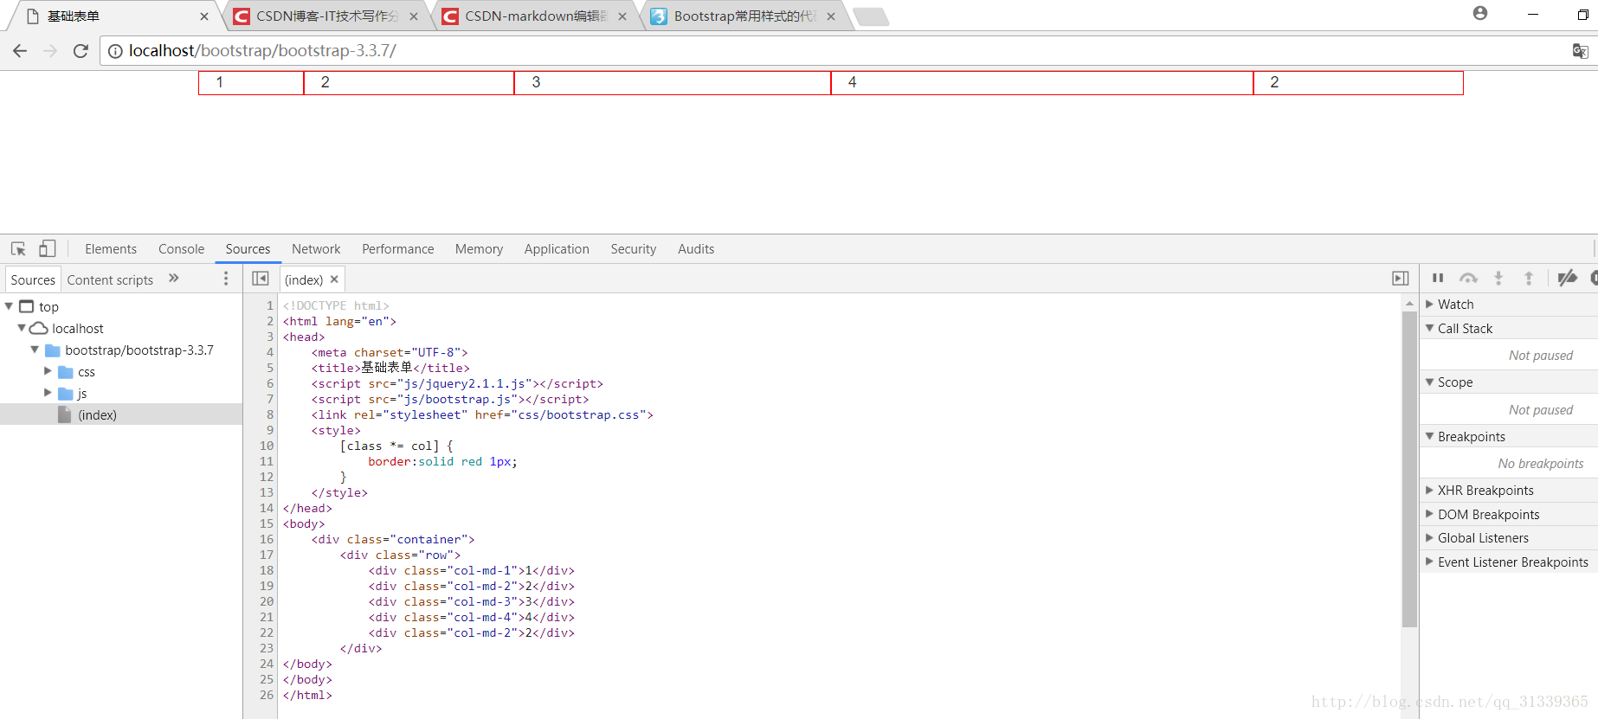The width and height of the screenshot is (1598, 719).
Task: Click line number 18 in the gutter
Action: [266, 570]
